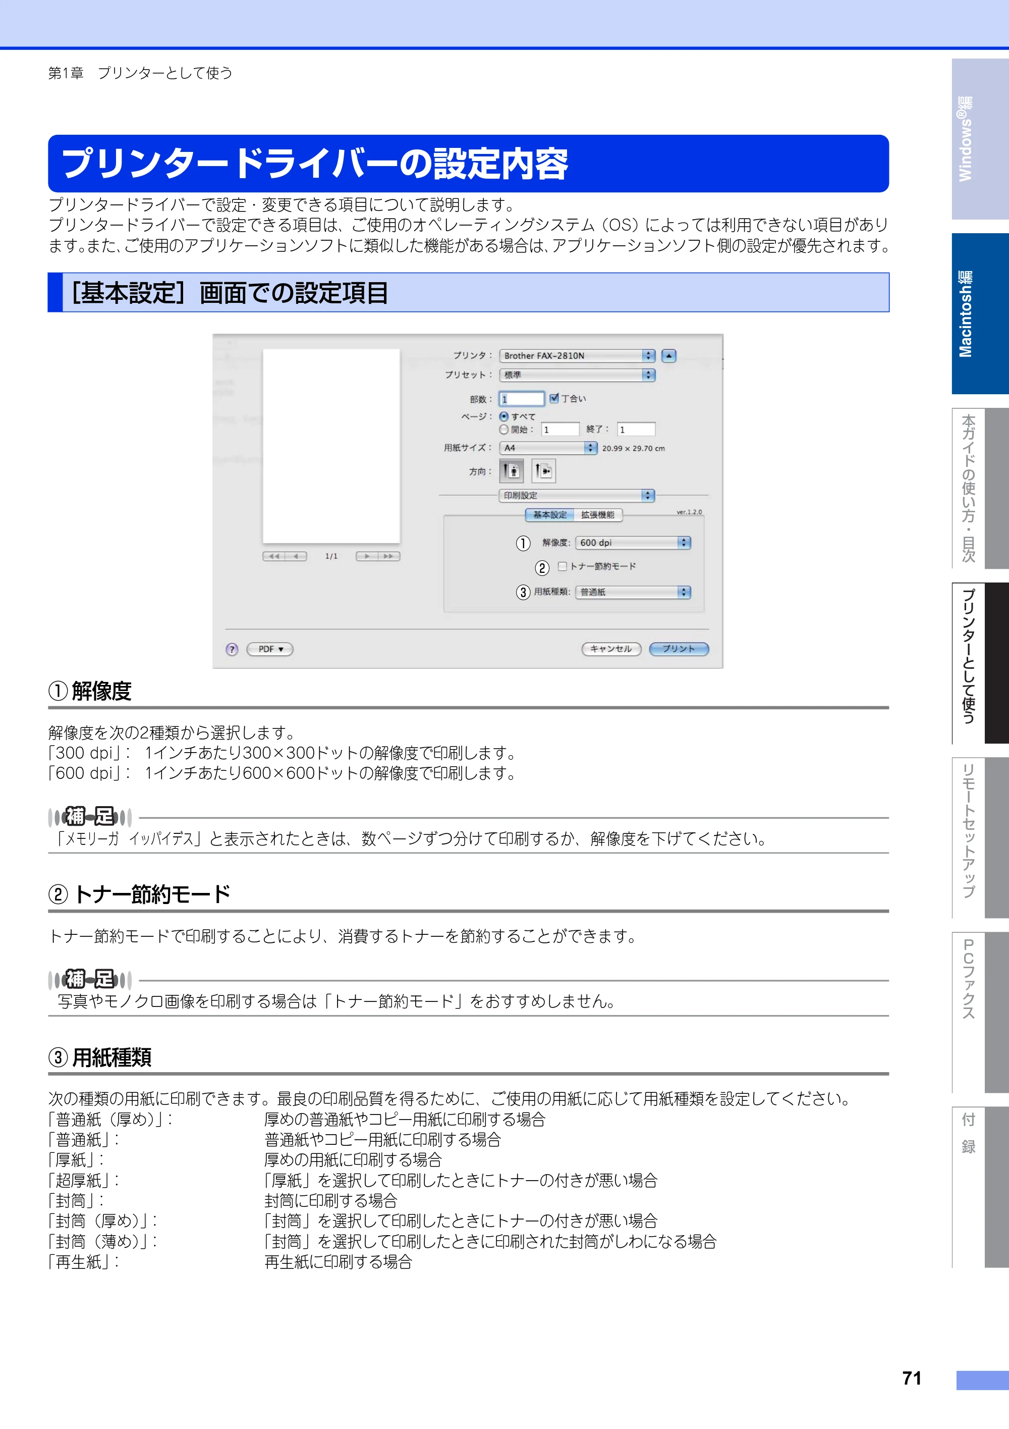Select the 開始 page range radio button
1009x1429 pixels.
point(504,430)
